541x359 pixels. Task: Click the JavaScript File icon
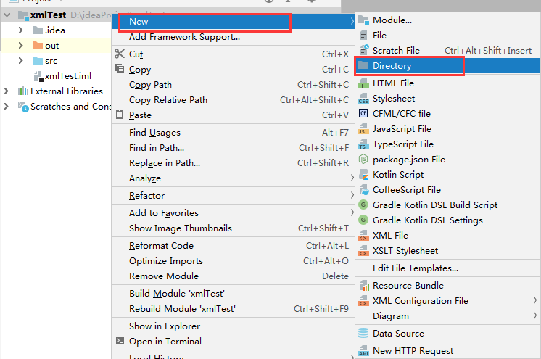click(x=363, y=129)
